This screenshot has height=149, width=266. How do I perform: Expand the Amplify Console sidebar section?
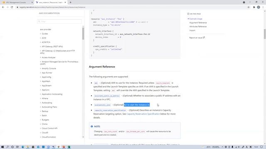(x=49, y=68)
